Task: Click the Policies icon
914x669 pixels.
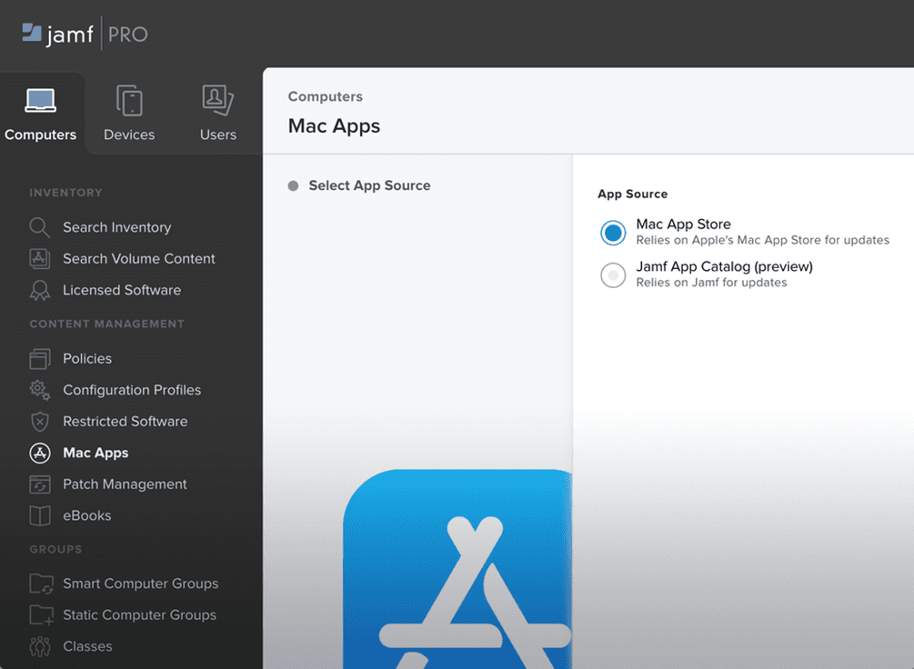Action: point(40,359)
